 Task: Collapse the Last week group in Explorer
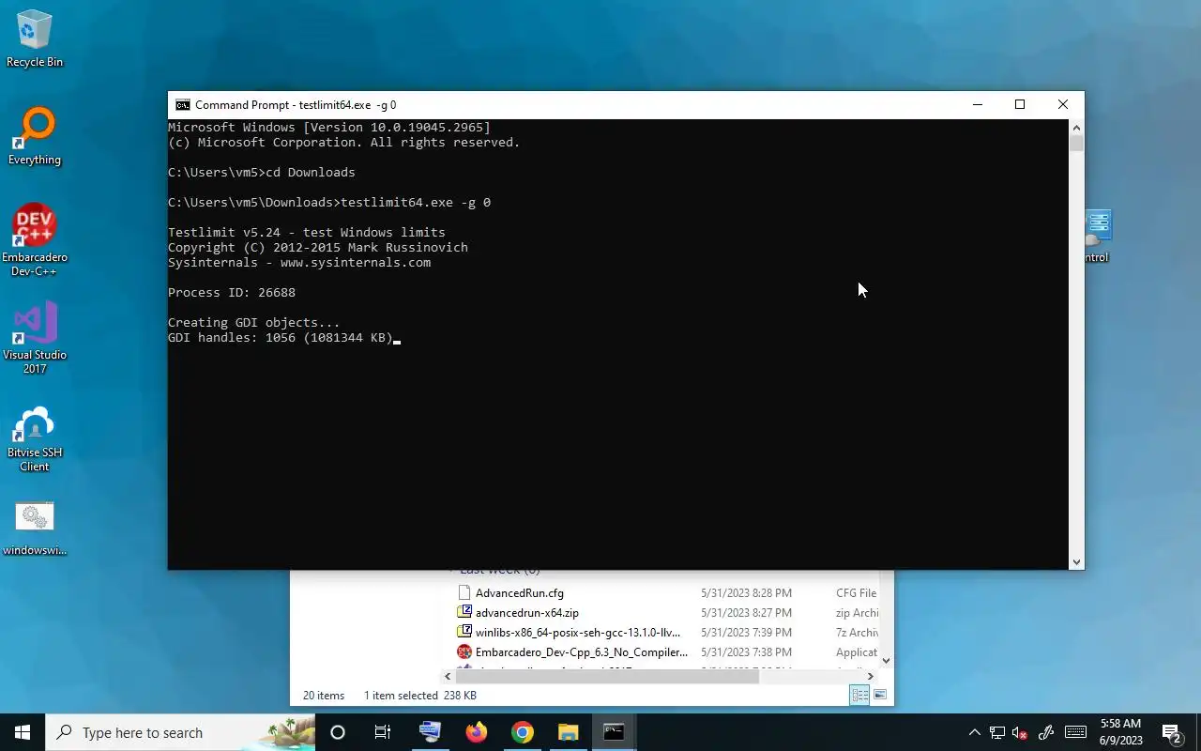pos(450,570)
